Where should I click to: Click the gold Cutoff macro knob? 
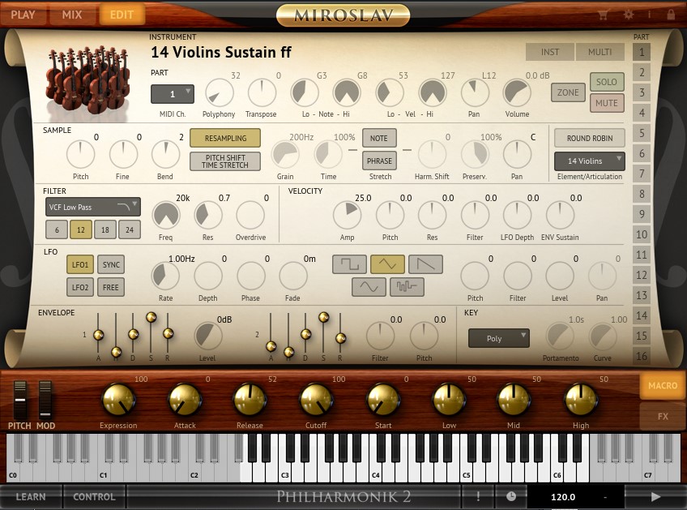pos(316,400)
